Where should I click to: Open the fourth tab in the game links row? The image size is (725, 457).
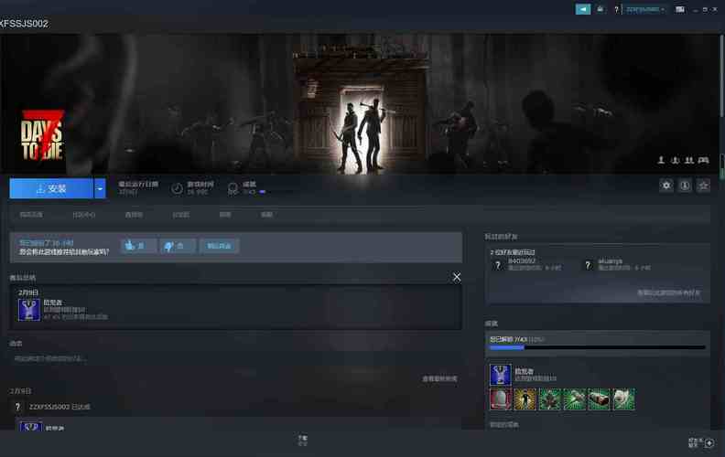pos(180,215)
